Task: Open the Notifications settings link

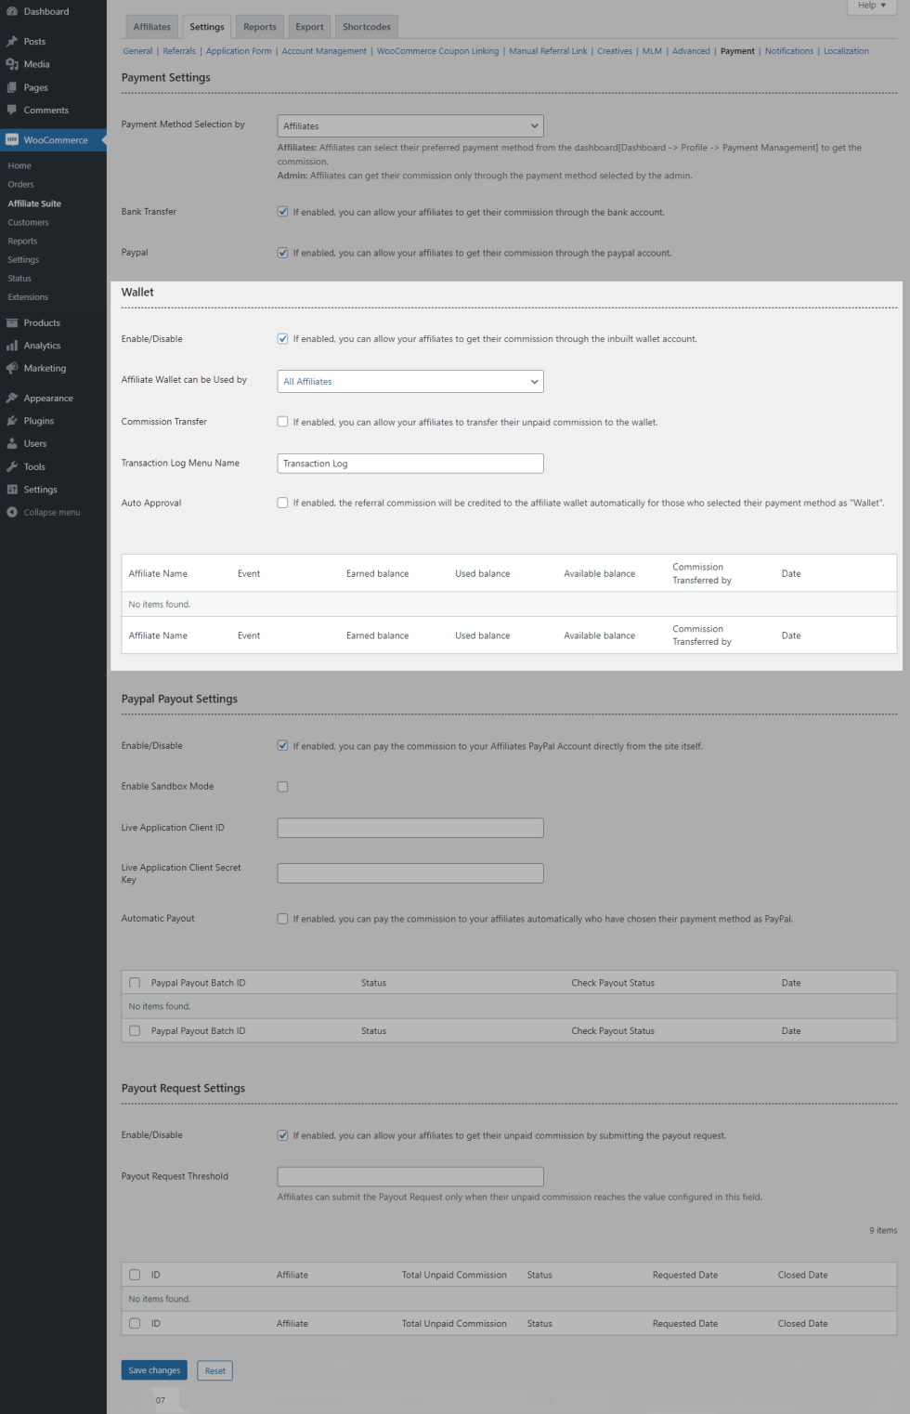Action: click(788, 51)
